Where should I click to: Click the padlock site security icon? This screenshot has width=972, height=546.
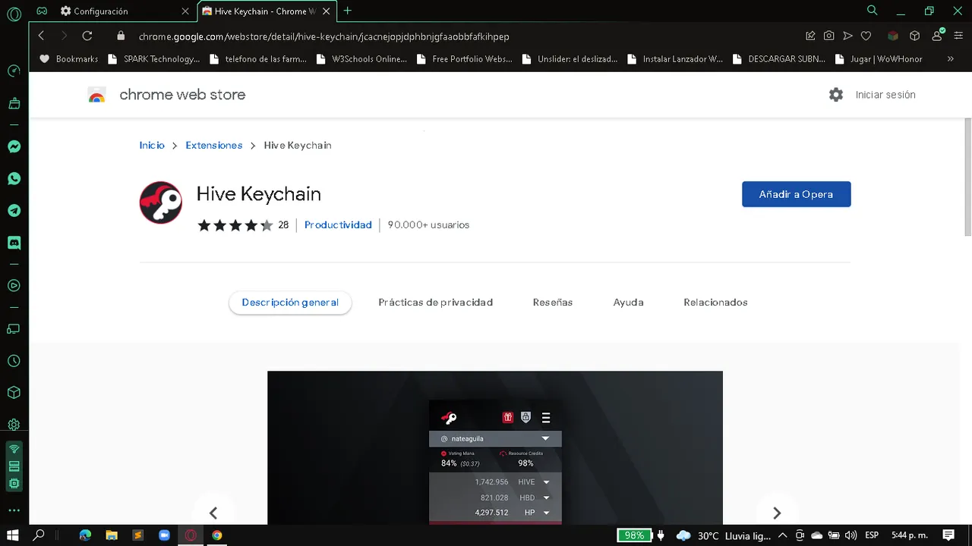pos(121,36)
